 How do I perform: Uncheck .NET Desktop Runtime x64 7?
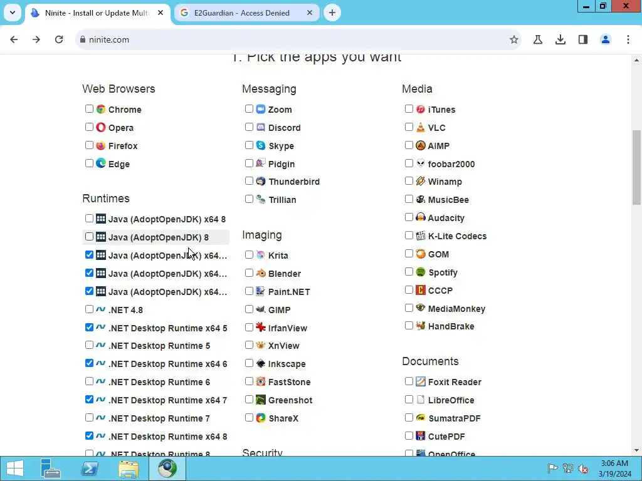click(89, 400)
